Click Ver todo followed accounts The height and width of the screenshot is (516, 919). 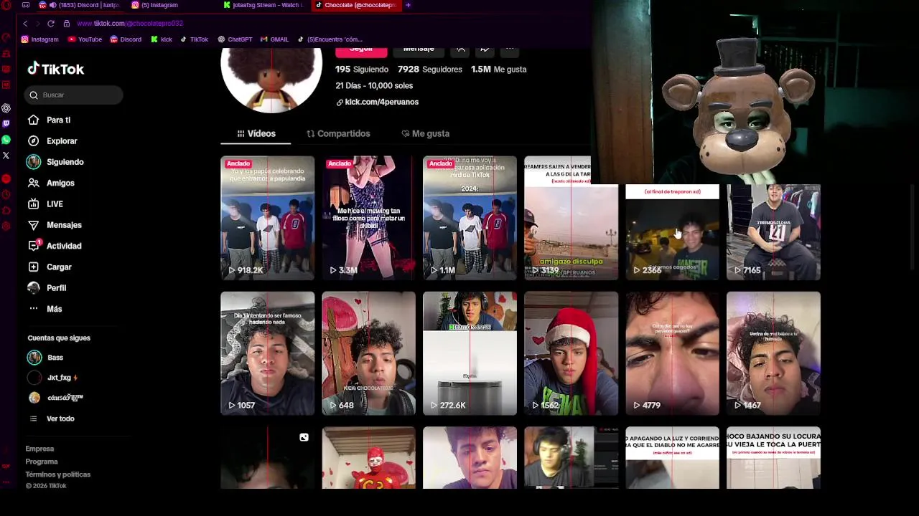pos(52,419)
